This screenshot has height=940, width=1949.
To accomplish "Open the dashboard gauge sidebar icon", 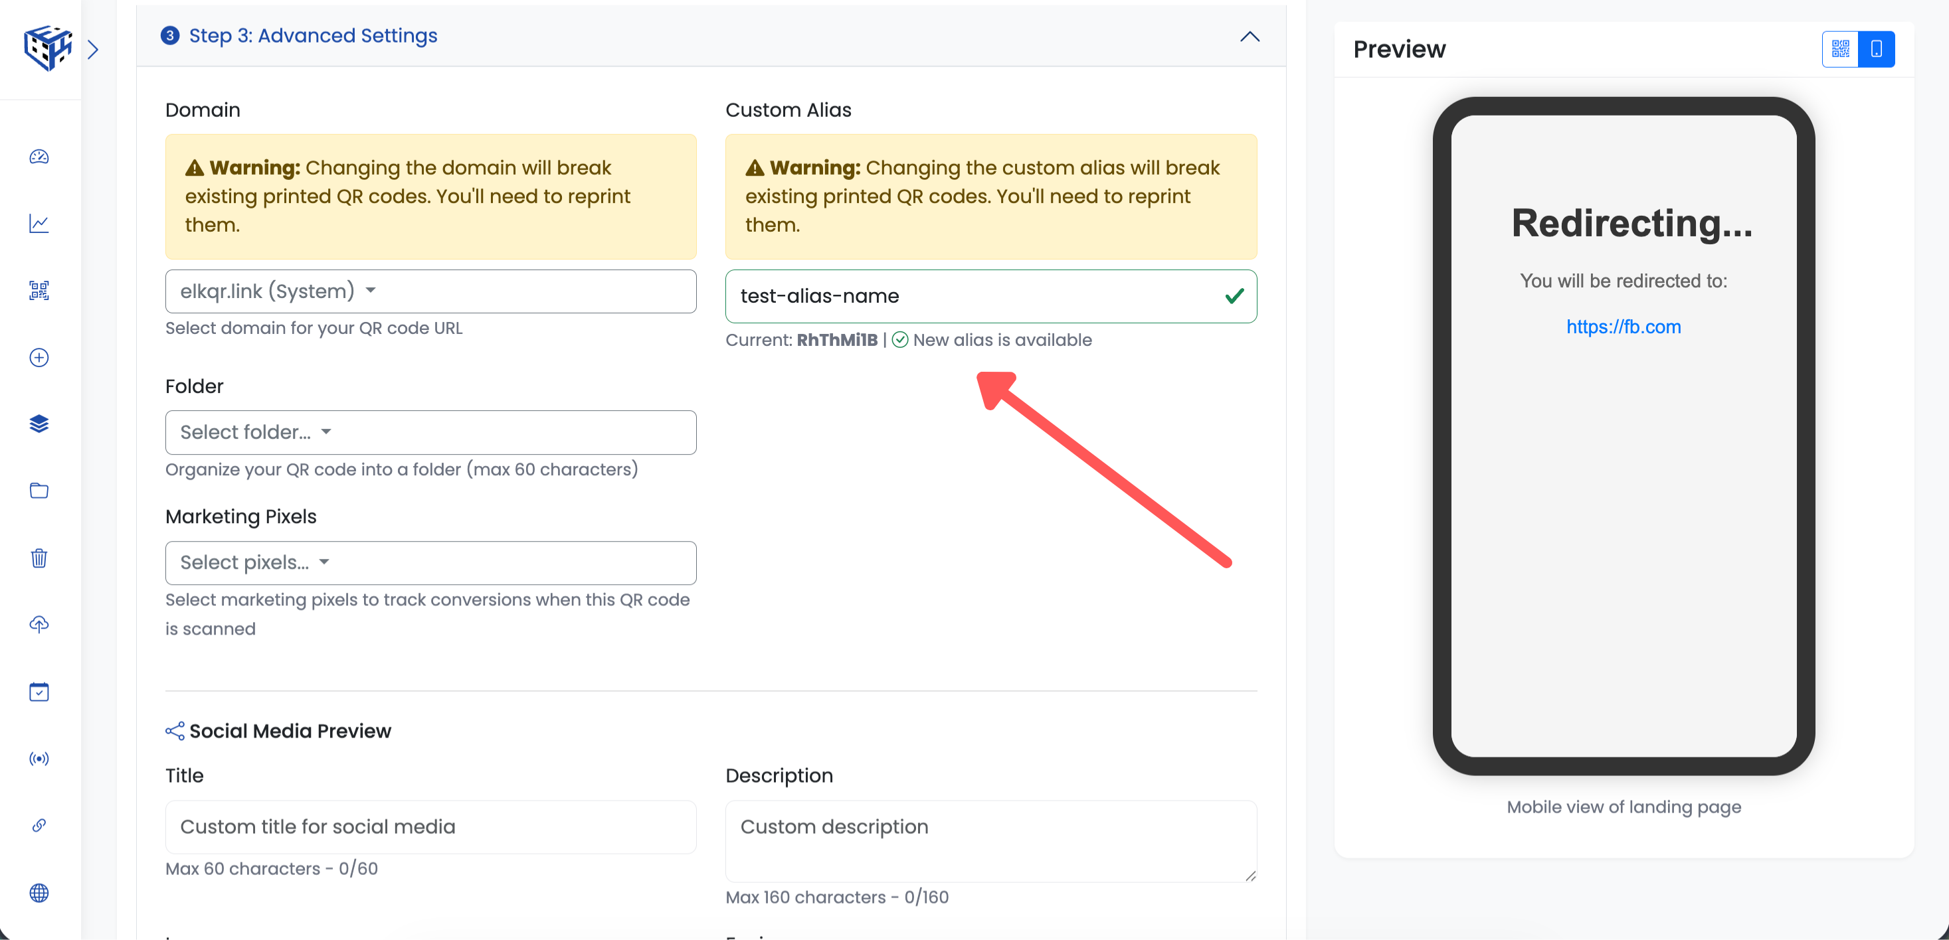I will click(39, 157).
